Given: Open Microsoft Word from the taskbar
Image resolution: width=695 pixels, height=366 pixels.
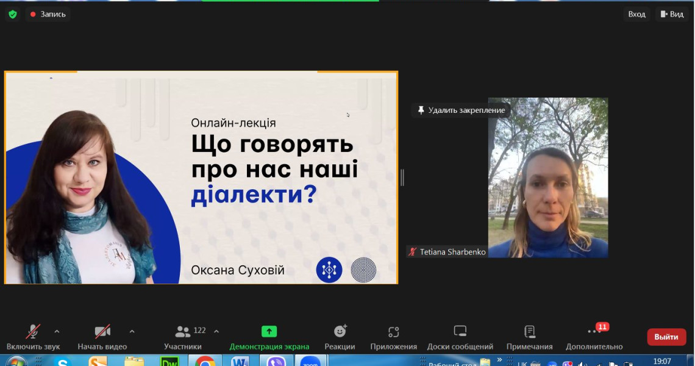Looking at the screenshot, I should pos(240,362).
